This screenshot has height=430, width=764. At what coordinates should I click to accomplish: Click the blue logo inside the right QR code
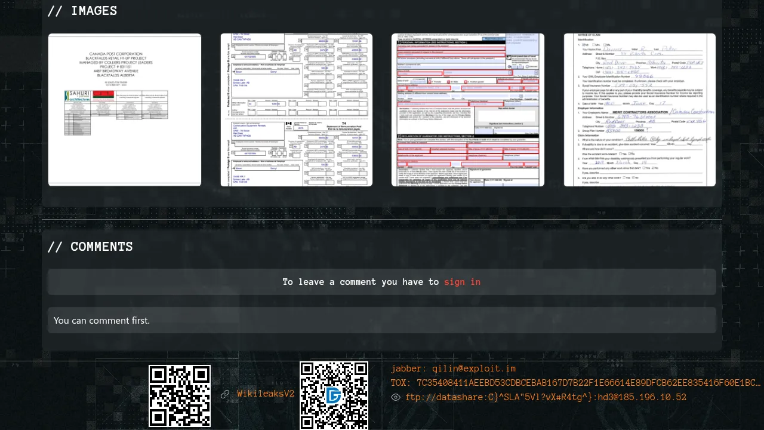334,395
